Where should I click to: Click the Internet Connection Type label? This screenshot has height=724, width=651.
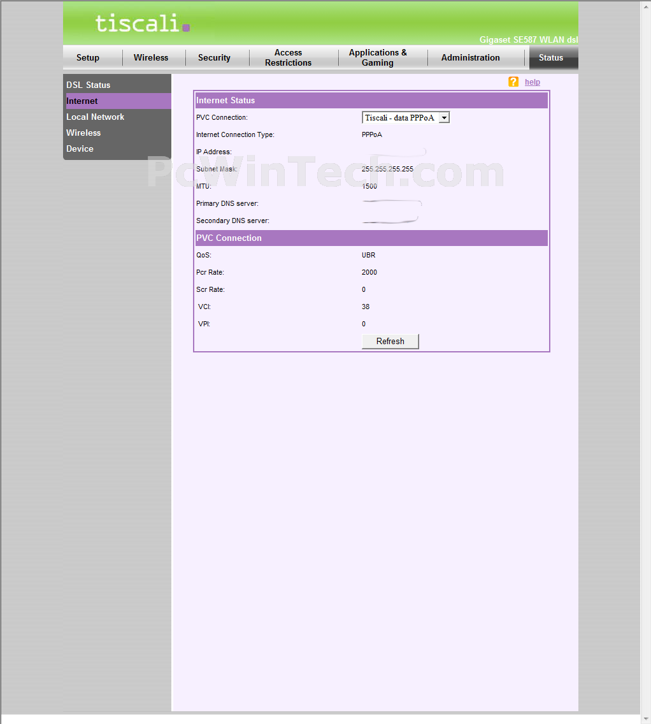(x=235, y=135)
